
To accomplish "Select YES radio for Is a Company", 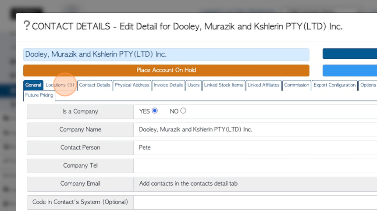I will 155,111.
